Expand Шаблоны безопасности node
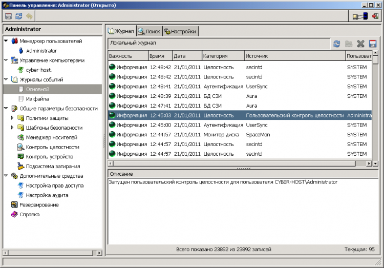This screenshot has height=268, width=384. click(x=12, y=128)
